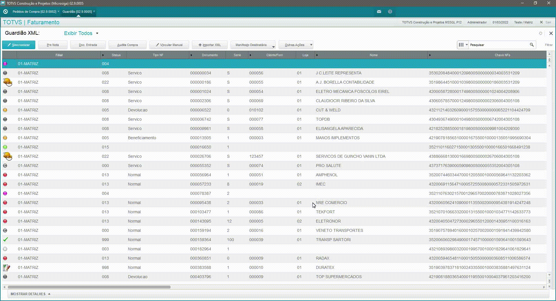
Task: Click the horizontal scrollbar thumb
Action: coord(89,287)
